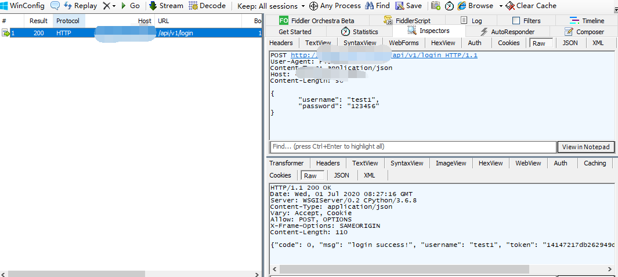The width and height of the screenshot is (618, 277).
Task: Click the View in Notepad button
Action: click(586, 147)
